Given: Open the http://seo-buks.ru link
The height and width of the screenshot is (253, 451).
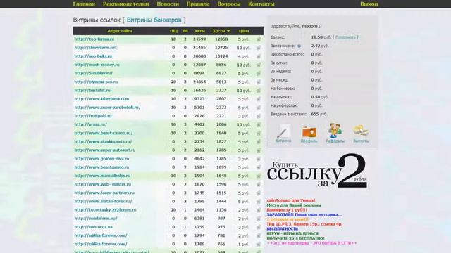Looking at the screenshot, I should [x=93, y=56].
